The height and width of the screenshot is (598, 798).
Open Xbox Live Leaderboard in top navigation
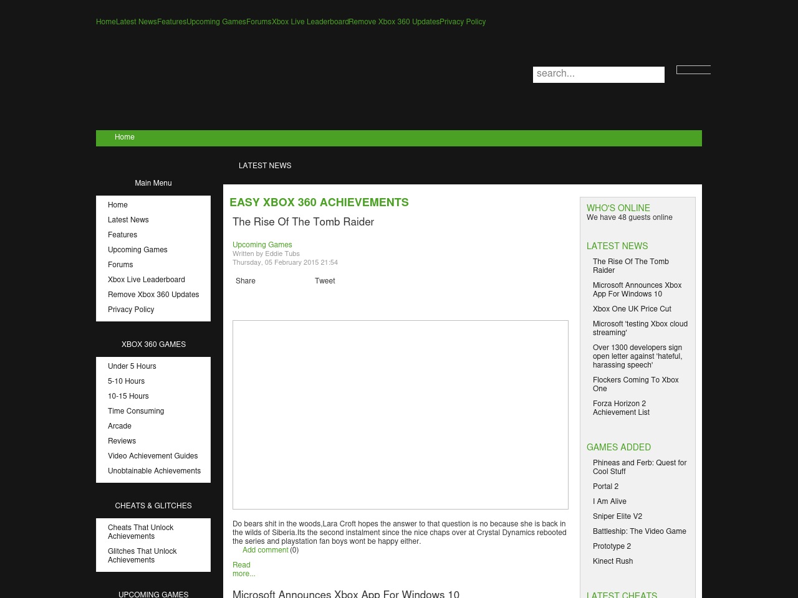pyautogui.click(x=310, y=22)
